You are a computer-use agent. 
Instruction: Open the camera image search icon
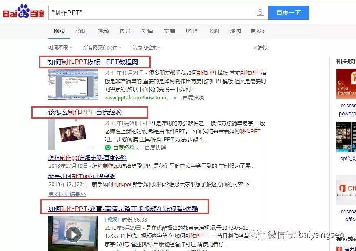click(x=260, y=13)
